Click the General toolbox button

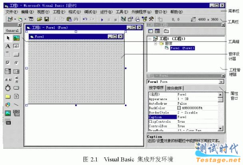tap(13, 30)
